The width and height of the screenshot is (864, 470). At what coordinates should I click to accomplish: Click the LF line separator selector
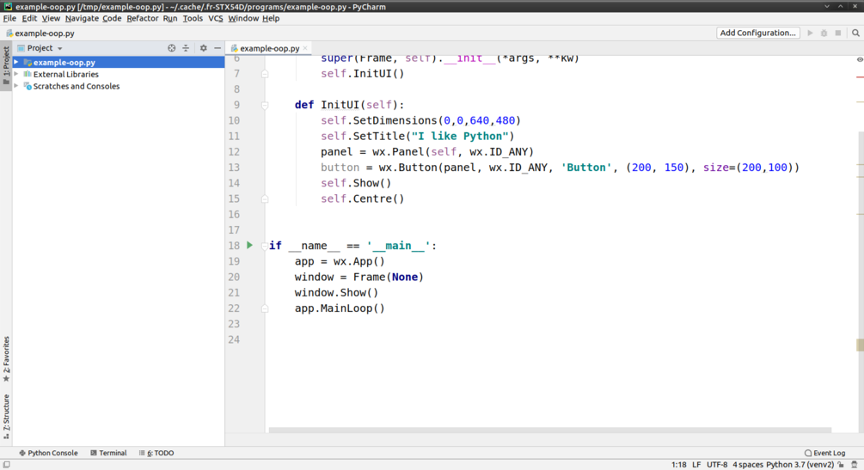click(696, 465)
